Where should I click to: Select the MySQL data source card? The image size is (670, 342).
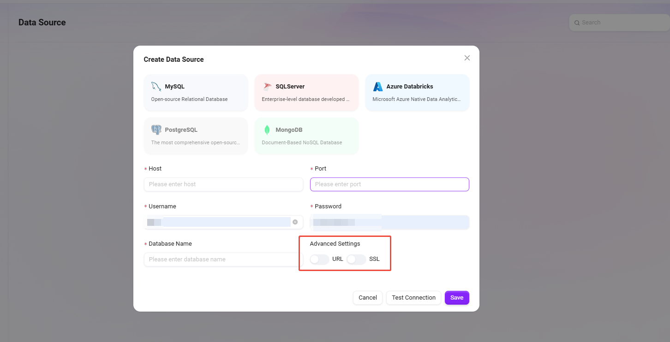point(196,93)
